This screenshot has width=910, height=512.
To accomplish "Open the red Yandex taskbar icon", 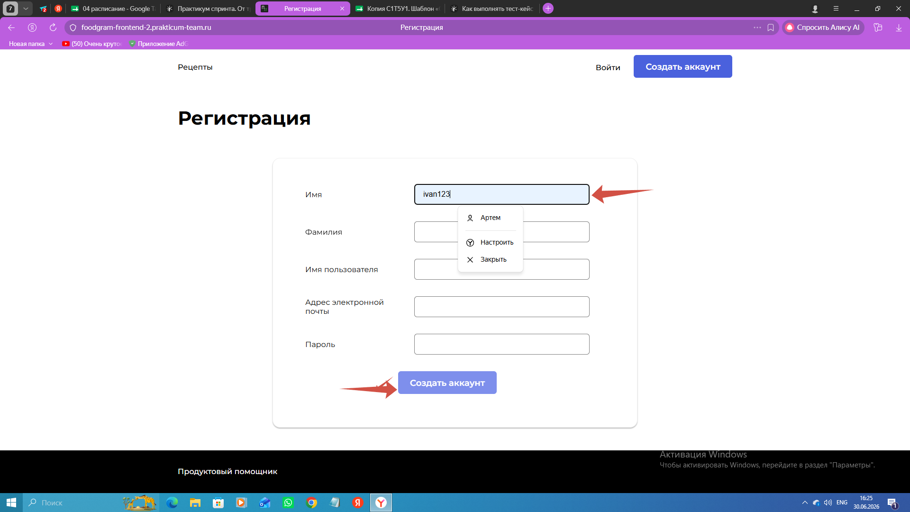I will [x=358, y=503].
